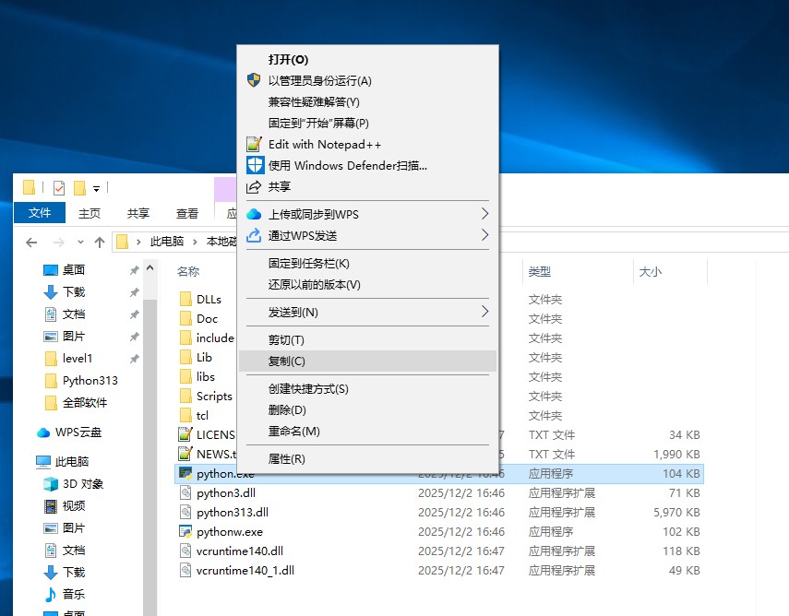The height and width of the screenshot is (616, 789).
Task: Click the 3D 对象 cube icon
Action: 51,484
